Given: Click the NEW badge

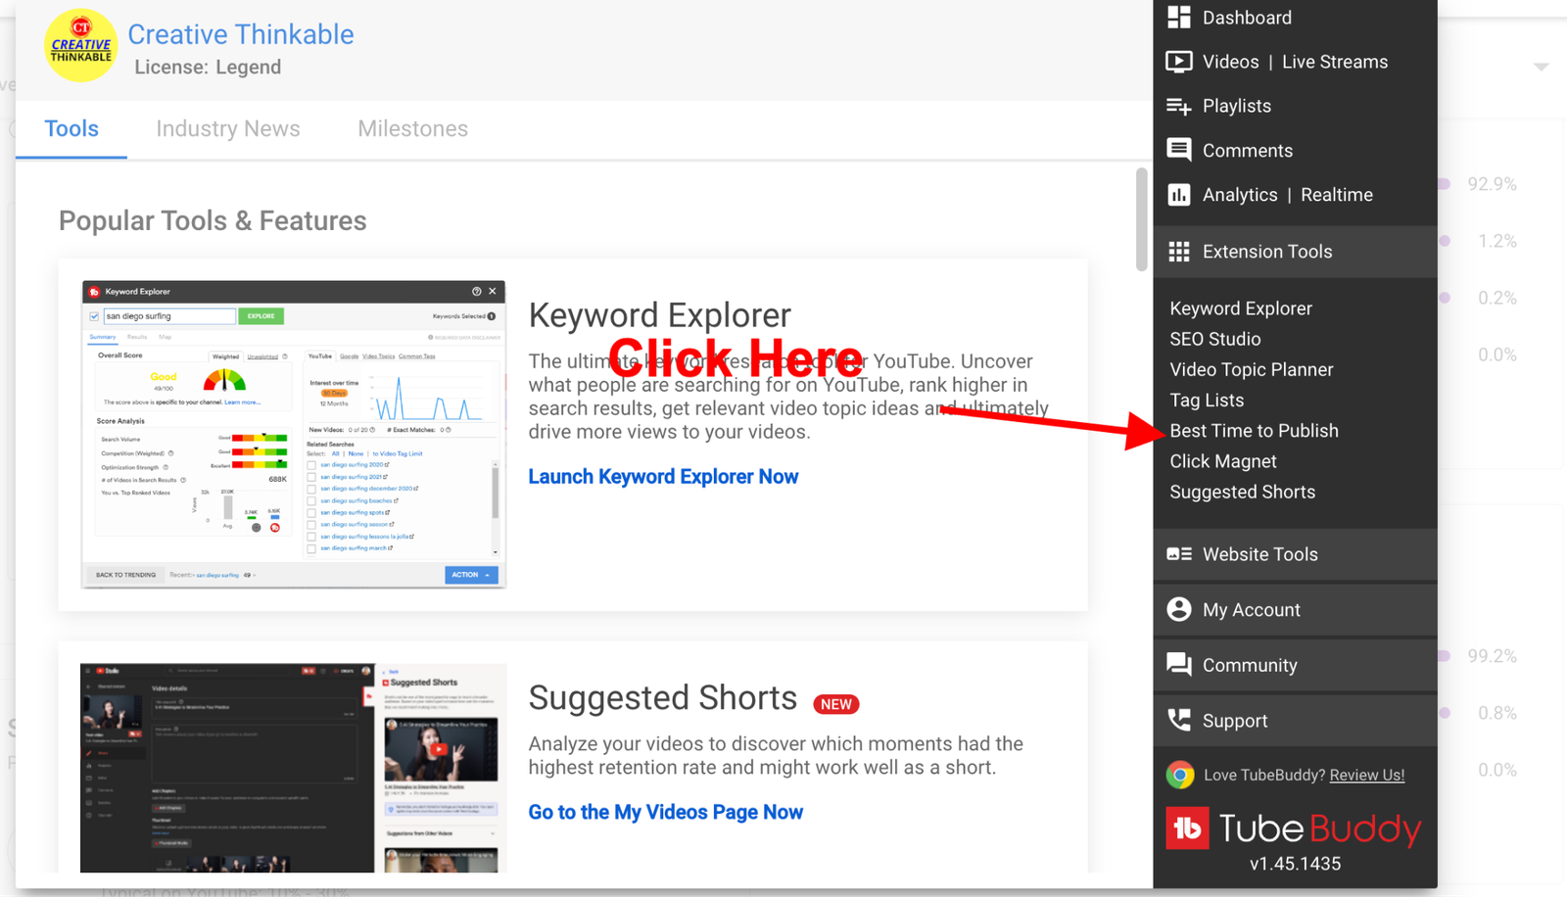Looking at the screenshot, I should pos(836,704).
